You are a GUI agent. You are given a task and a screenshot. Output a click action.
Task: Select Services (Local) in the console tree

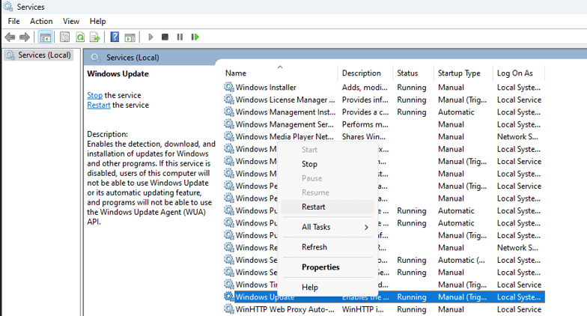(39, 55)
